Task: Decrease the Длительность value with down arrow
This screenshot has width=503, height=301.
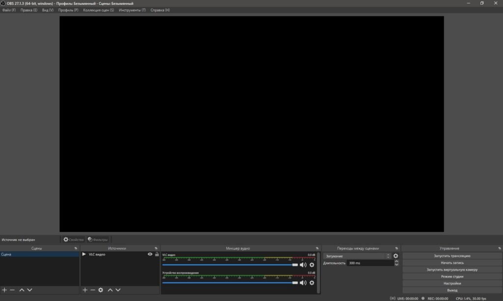Action: pyautogui.click(x=396, y=265)
